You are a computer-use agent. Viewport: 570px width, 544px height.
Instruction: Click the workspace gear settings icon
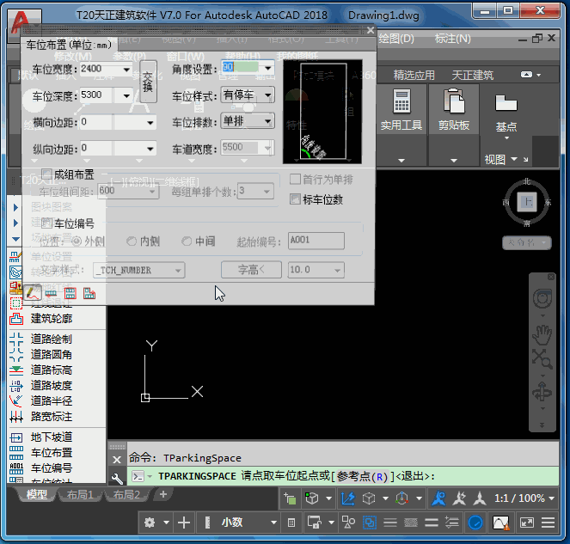150,523
